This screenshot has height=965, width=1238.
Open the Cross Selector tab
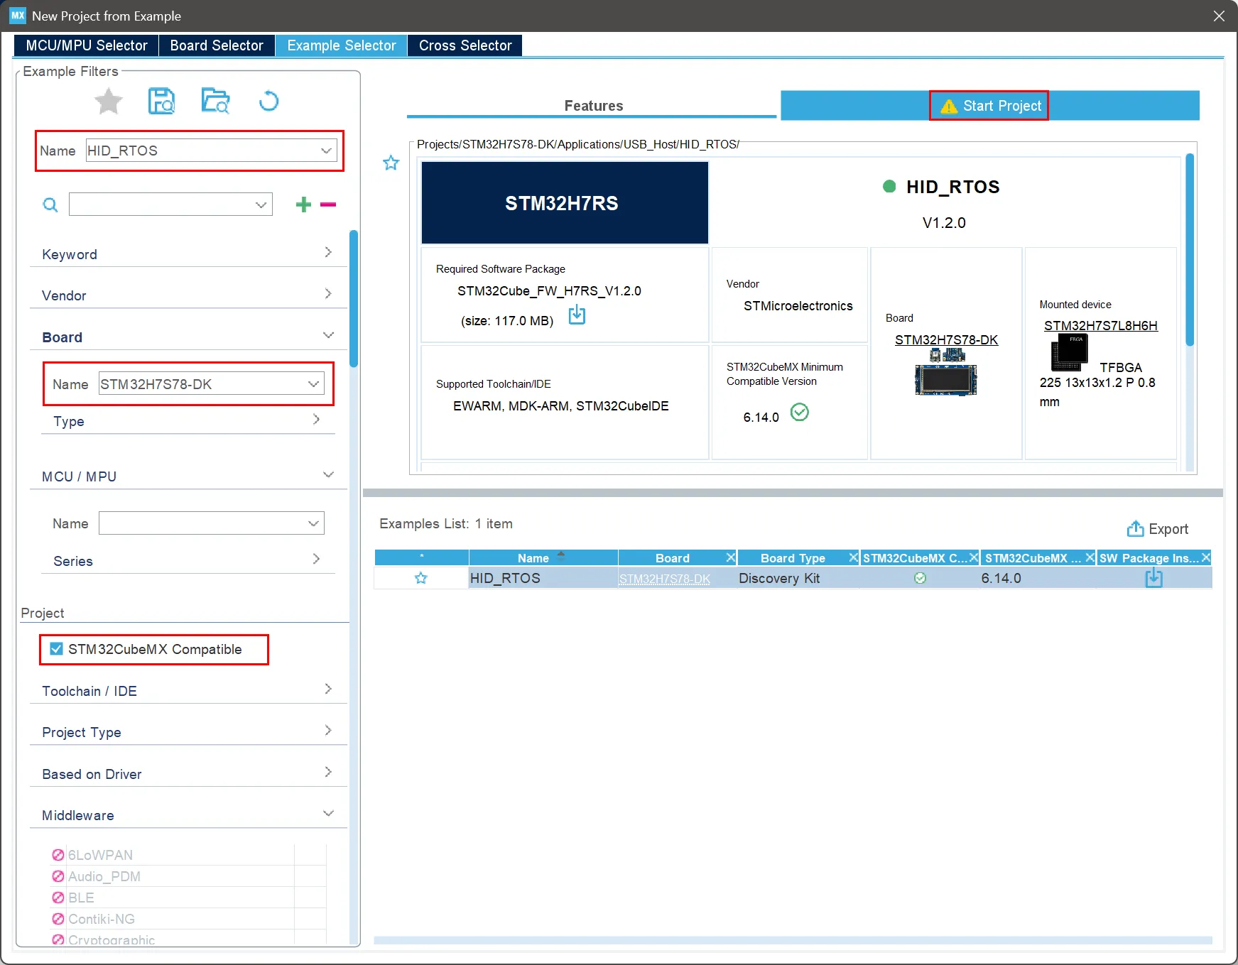465,45
